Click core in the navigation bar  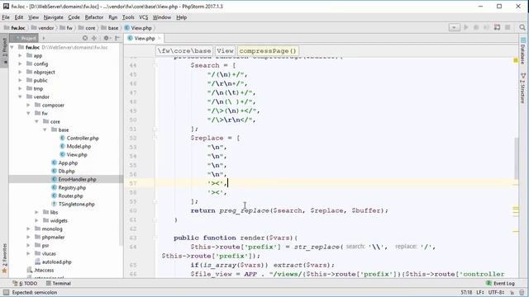tap(87, 28)
